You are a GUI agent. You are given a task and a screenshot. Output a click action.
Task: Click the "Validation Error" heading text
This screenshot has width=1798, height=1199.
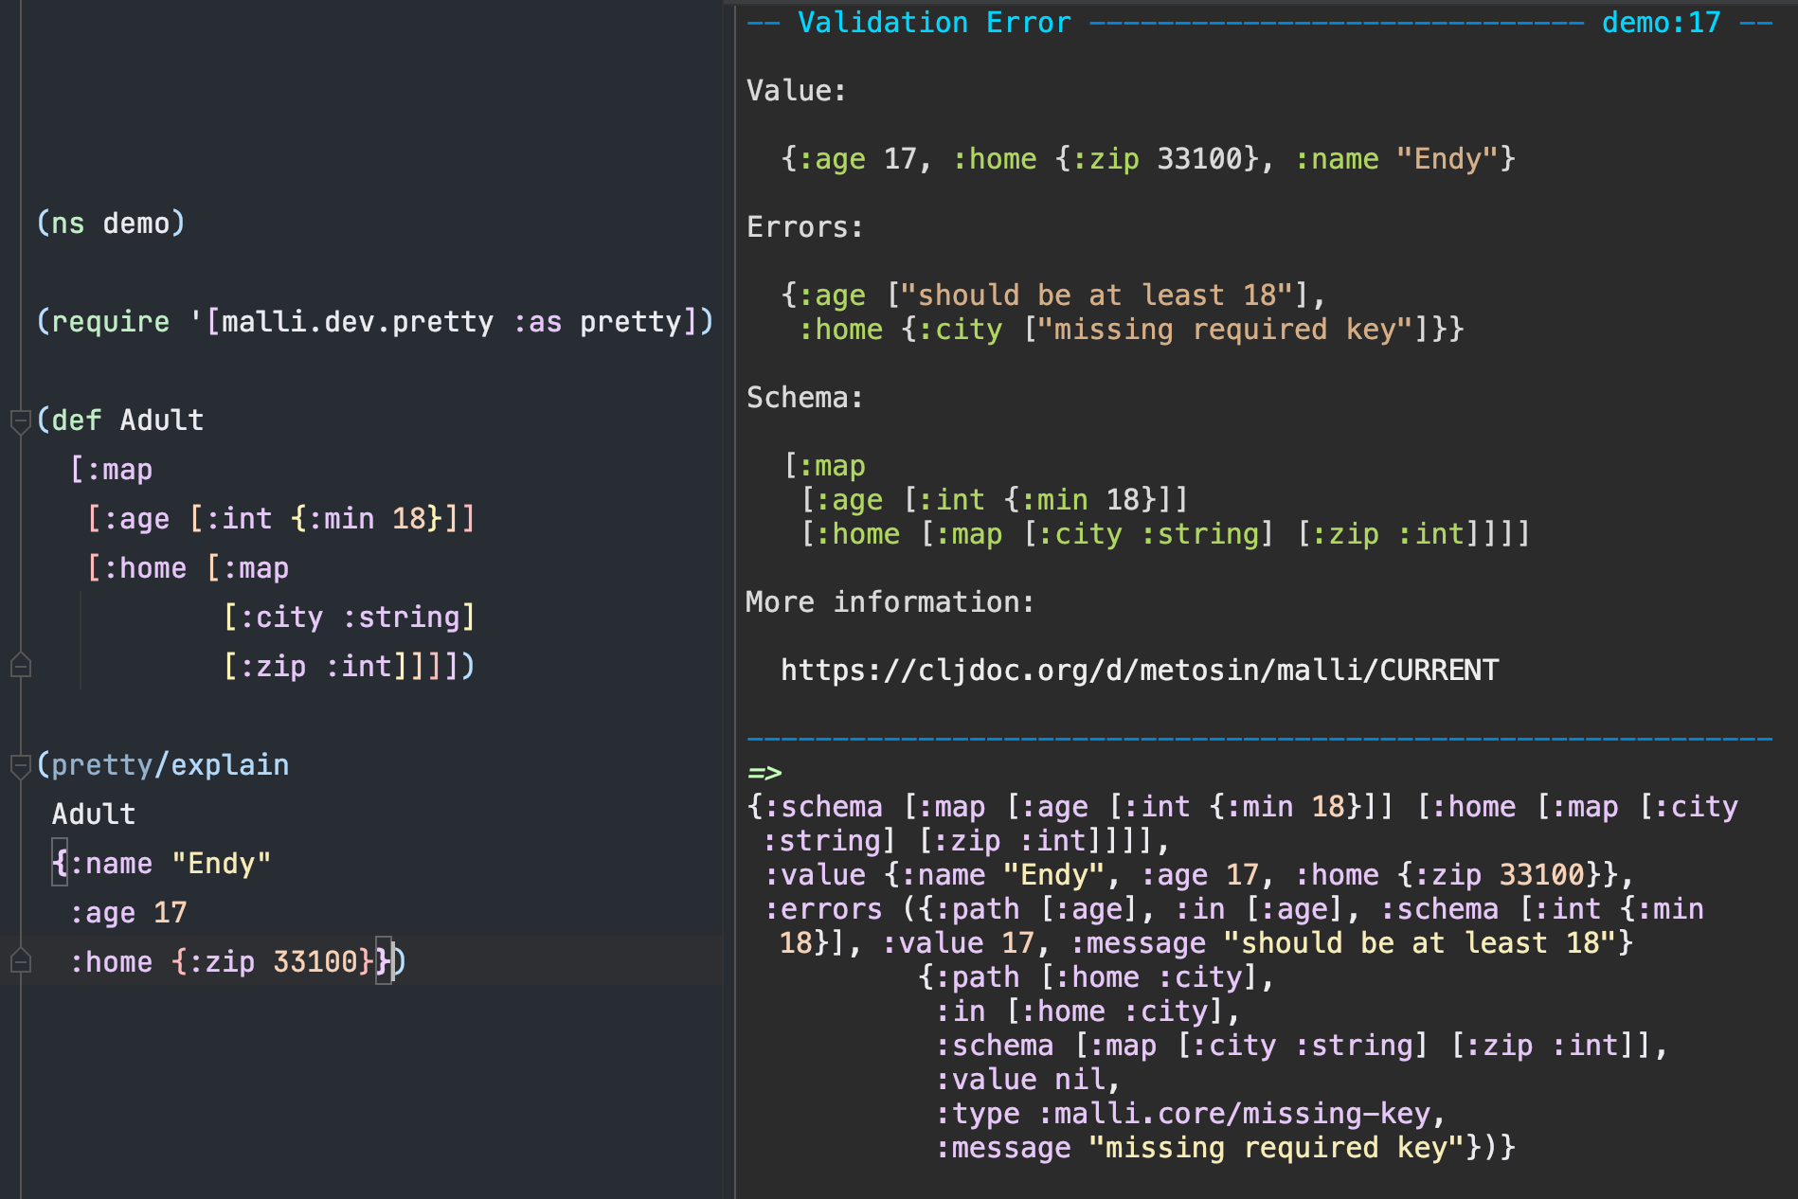pyautogui.click(x=933, y=23)
